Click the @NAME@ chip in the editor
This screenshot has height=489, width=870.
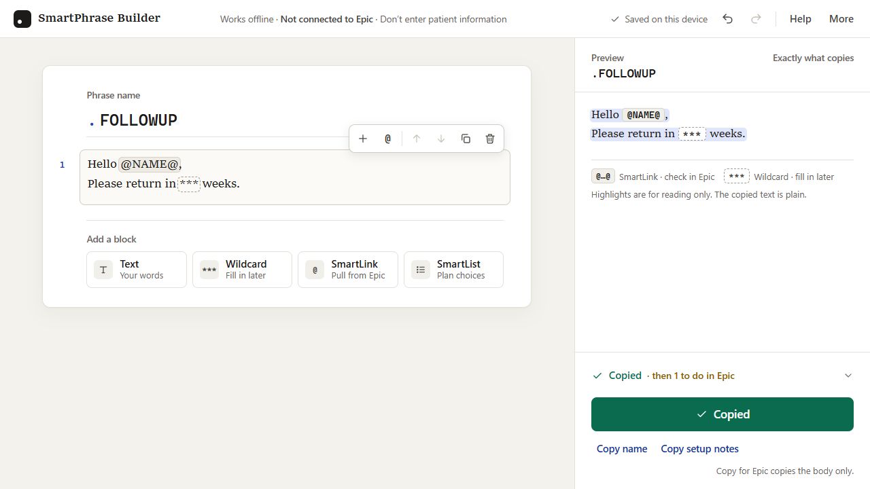150,164
